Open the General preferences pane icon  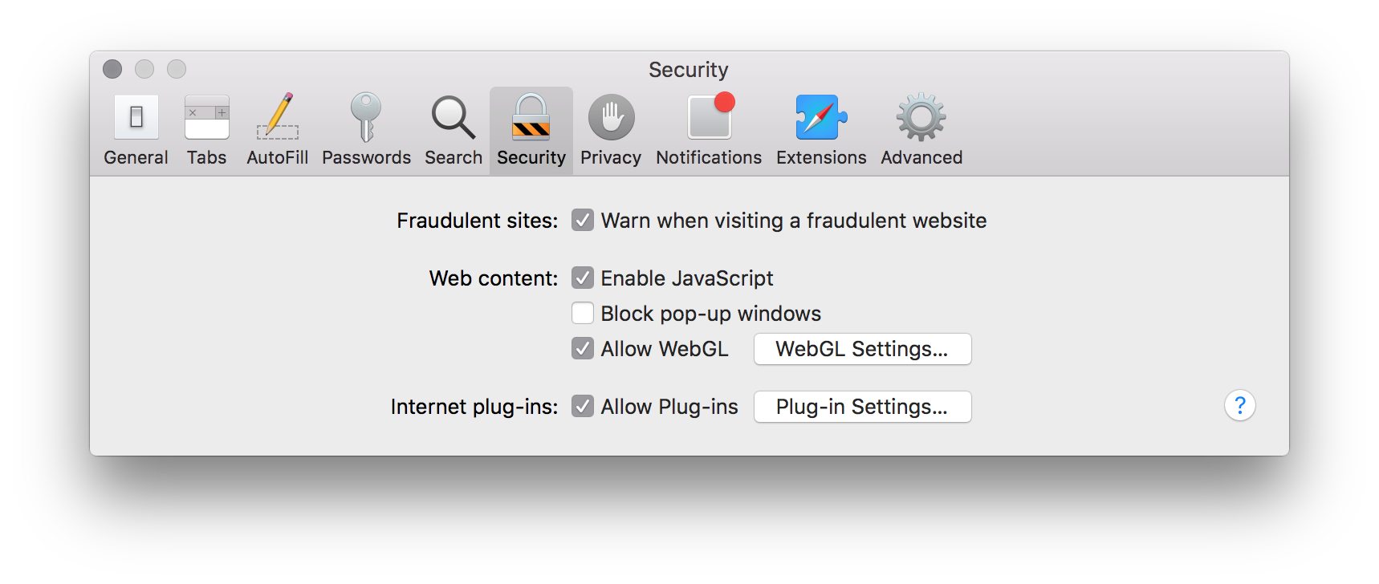coord(136,118)
